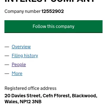
Task: Click the Company number label text
Action: (23, 12)
